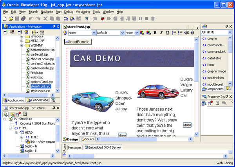The height and width of the screenshot is (167, 235).
Task: Click the Bold formatting icon
Action: click(x=155, y=33)
